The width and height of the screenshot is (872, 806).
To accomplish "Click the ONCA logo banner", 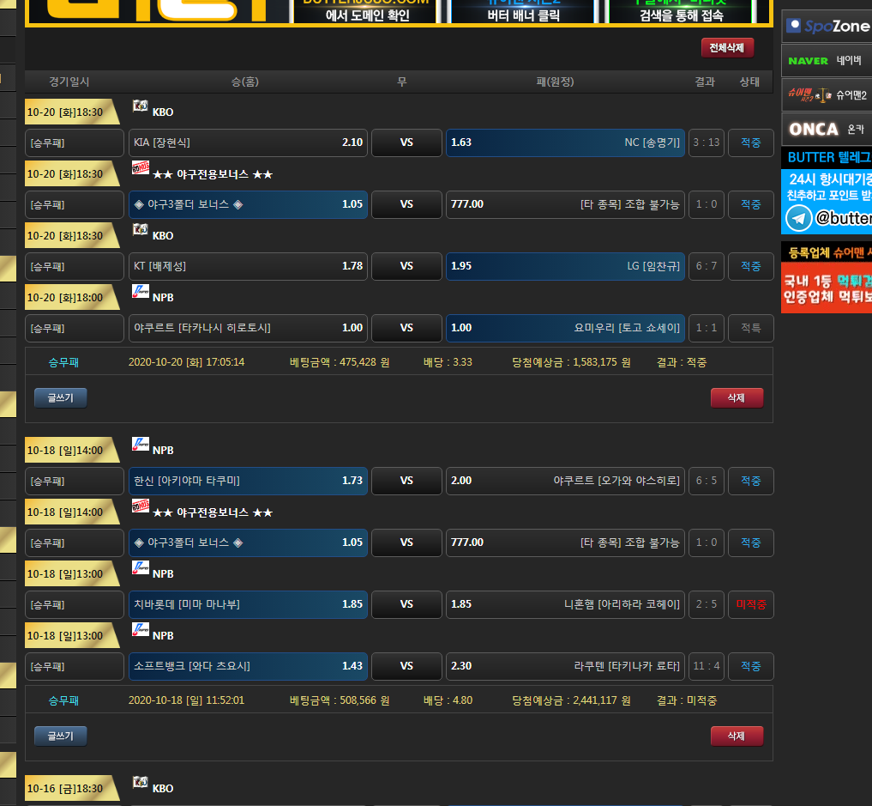I will pyautogui.click(x=814, y=130).
